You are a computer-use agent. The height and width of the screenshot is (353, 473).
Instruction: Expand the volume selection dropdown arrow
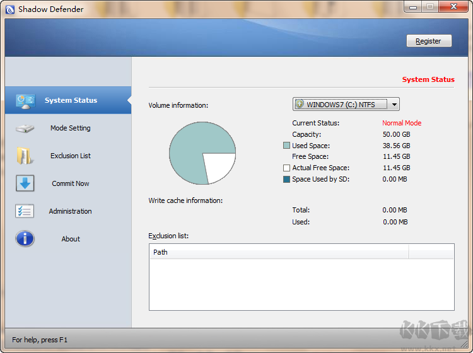[x=394, y=105]
